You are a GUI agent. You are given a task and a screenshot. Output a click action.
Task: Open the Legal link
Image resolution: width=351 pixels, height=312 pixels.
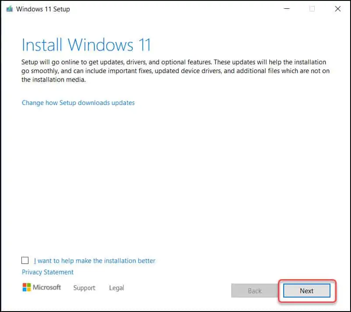click(x=116, y=288)
